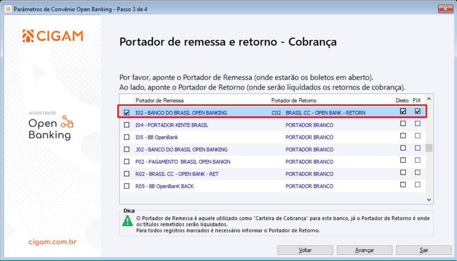This screenshot has width=457, height=261.
Task: Check the R02 - BRASIL CC row checkbox
Action: pyautogui.click(x=126, y=173)
